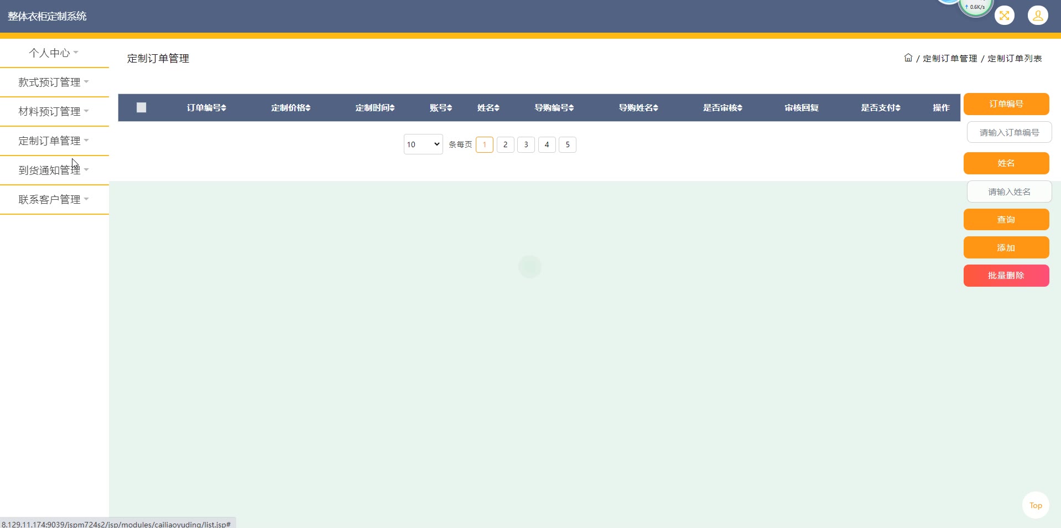Click the 添加 add button
Screen dimensions: 1061x528
pos(1006,247)
